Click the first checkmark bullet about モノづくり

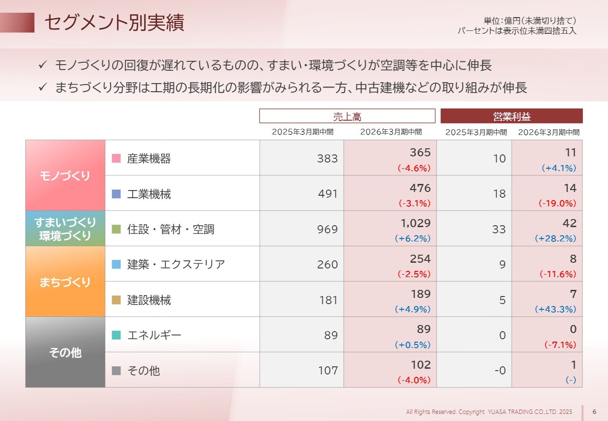click(x=42, y=65)
